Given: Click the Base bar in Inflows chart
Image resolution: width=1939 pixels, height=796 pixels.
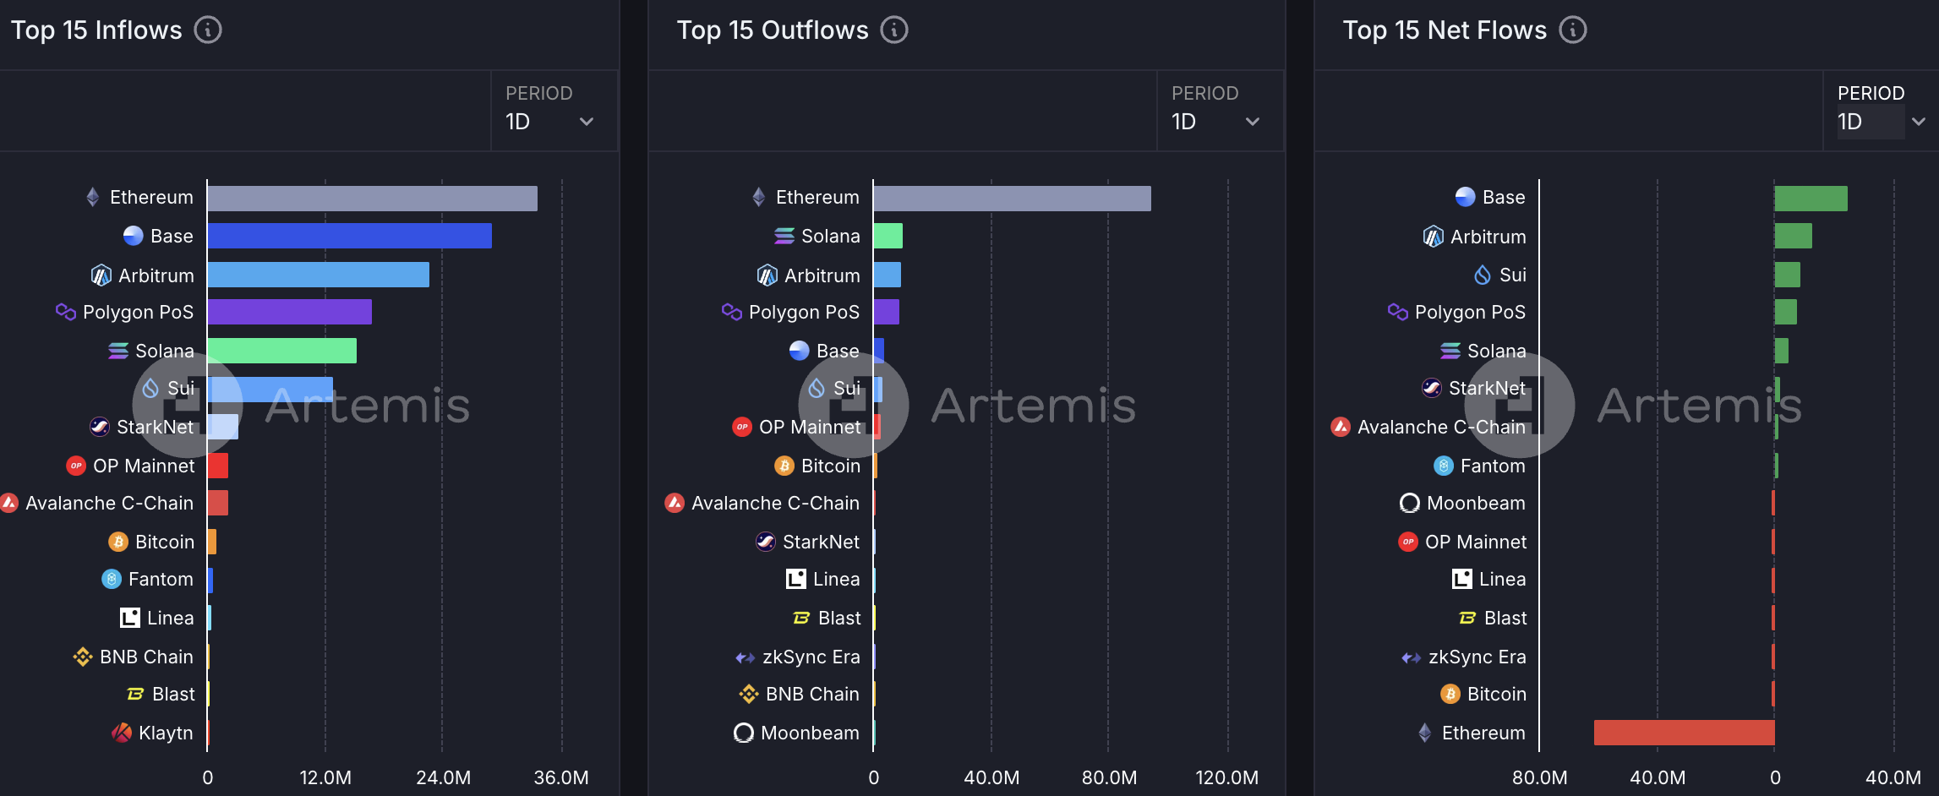Looking at the screenshot, I should coord(349,236).
